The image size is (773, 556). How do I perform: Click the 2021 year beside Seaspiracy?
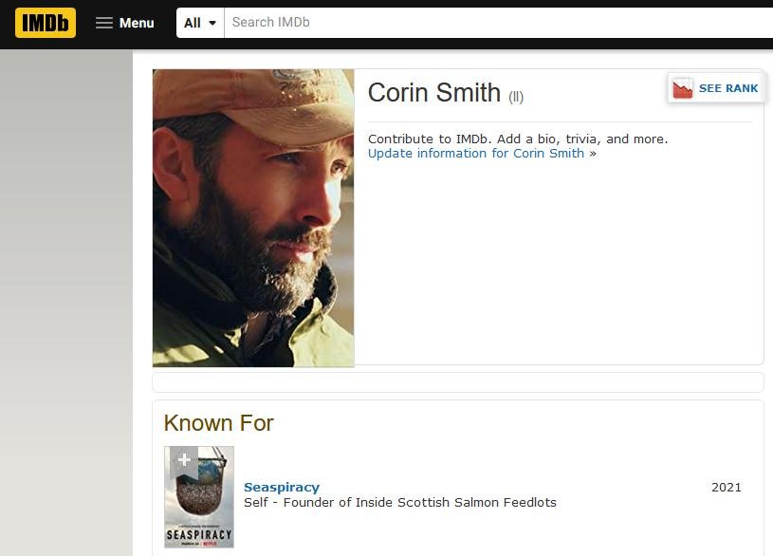727,488
